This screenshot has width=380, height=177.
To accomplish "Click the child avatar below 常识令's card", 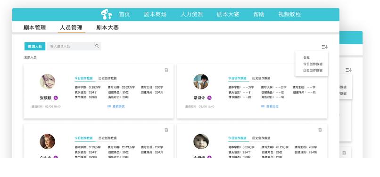I will (x=201, y=142).
